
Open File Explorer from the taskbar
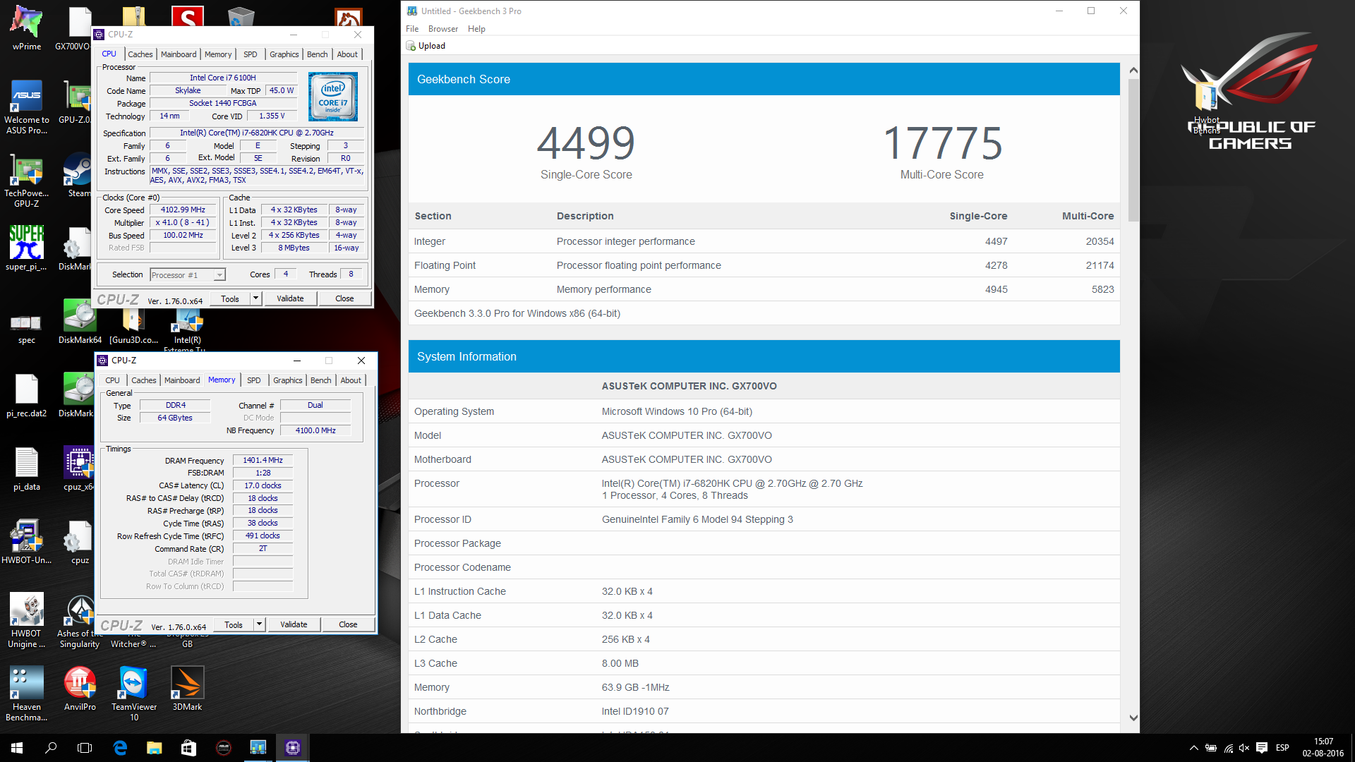point(154,747)
